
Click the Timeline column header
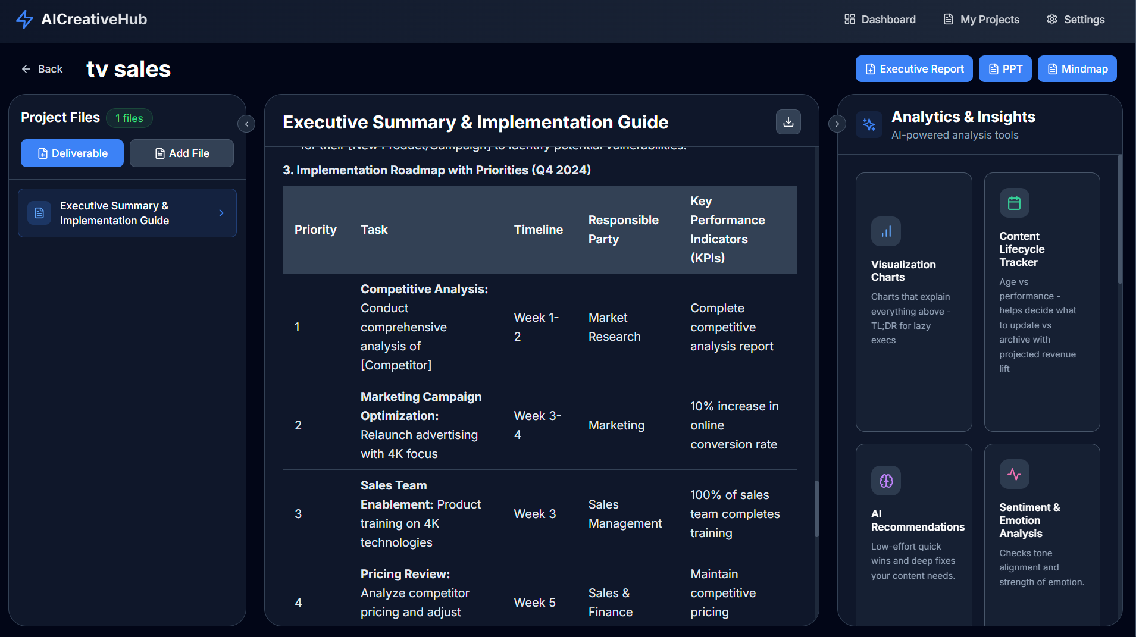tap(538, 230)
